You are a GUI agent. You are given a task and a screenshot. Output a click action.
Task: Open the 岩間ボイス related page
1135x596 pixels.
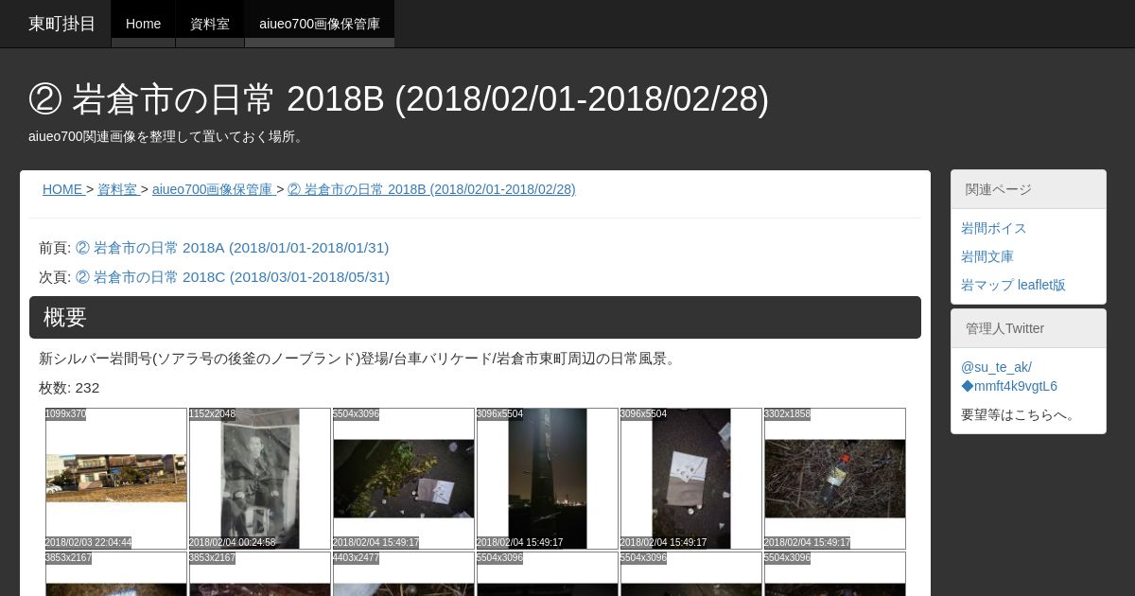tap(994, 228)
